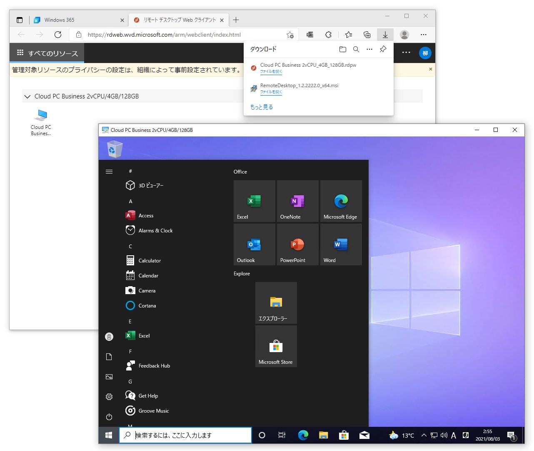Click the Edge address bar URL
This screenshot has width=534, height=451.
click(x=164, y=35)
